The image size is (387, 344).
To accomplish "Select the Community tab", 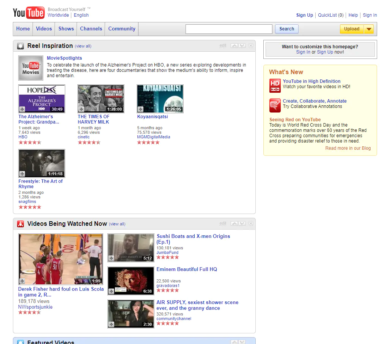I will (x=122, y=29).
